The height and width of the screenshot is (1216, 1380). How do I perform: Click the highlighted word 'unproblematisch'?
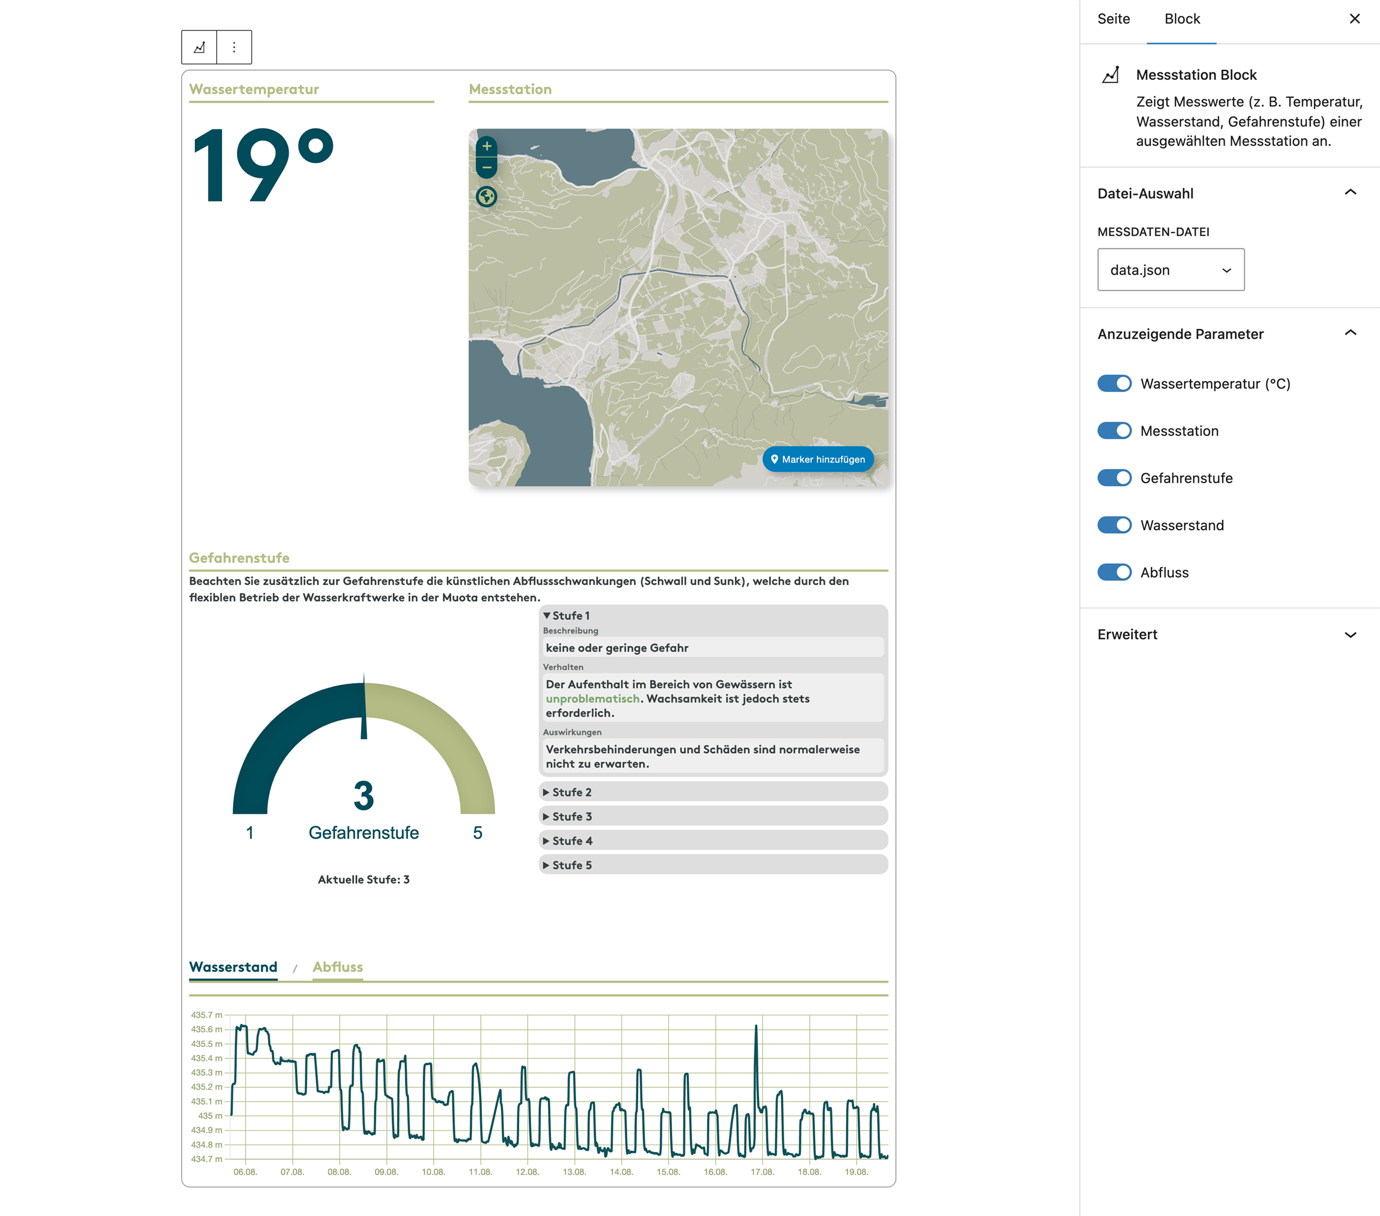pos(592,699)
